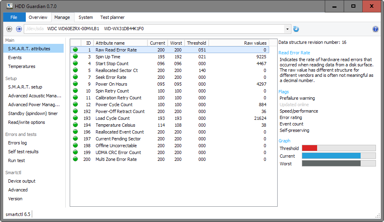Show Smartctl Device output
The width and height of the screenshot is (384, 222).
(21, 181)
